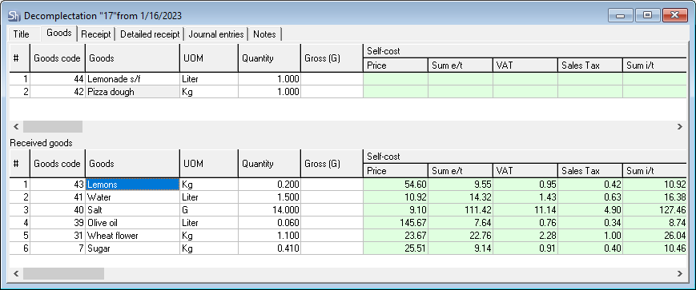
Task: Click the Sales Tax header in the upper table
Action: [590, 66]
